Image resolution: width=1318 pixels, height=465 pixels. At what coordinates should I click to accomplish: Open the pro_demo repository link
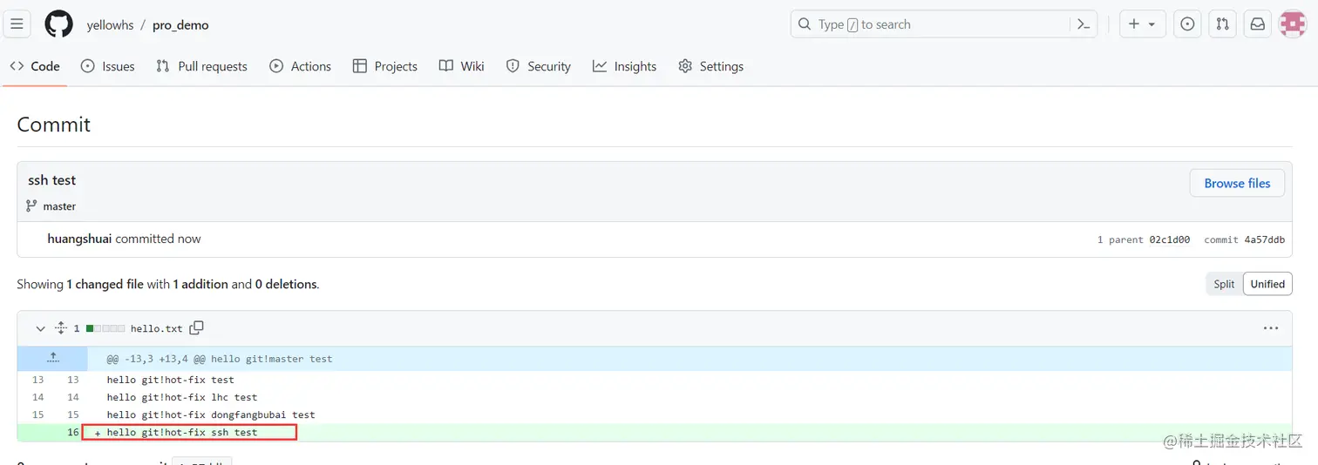click(x=180, y=25)
